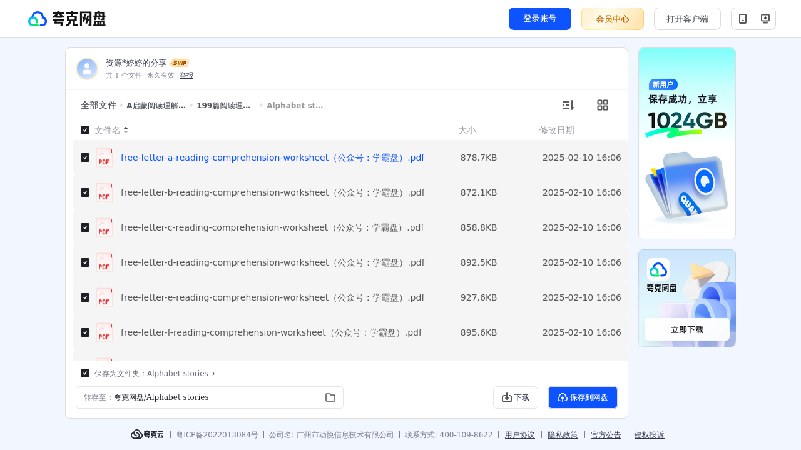The image size is (801, 450).
Task: Uncheck the letter-b worksheet checkbox
Action: click(x=85, y=192)
